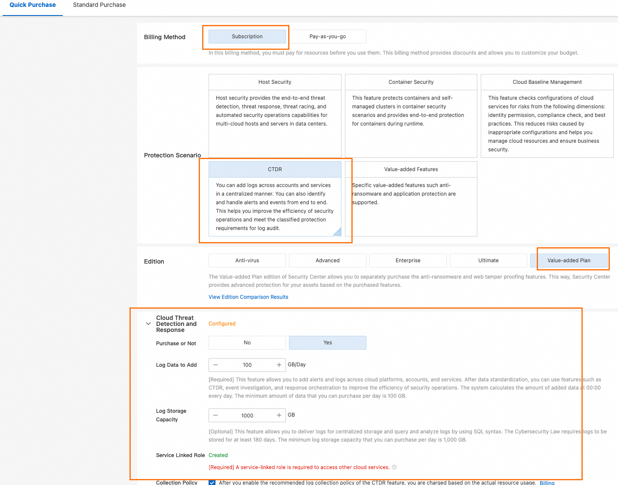Click the service-linked role help icon
Image resolution: width=618 pixels, height=485 pixels.
click(394, 467)
